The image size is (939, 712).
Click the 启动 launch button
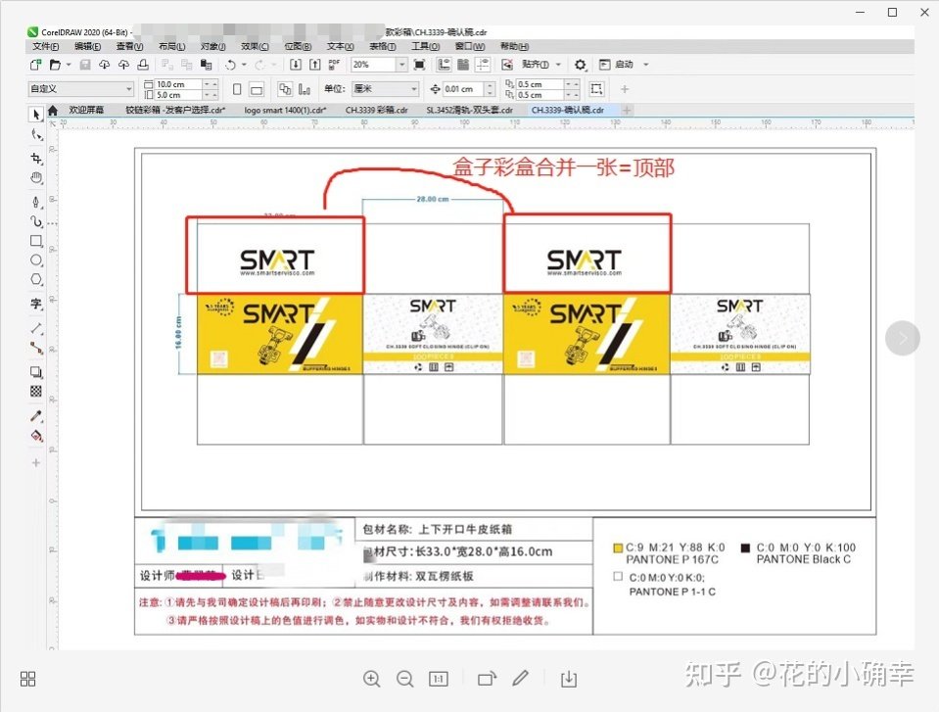pos(617,64)
